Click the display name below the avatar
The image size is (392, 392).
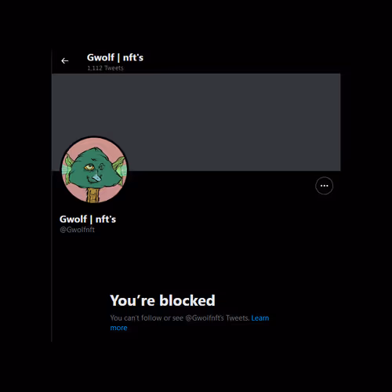pyautogui.click(x=88, y=220)
